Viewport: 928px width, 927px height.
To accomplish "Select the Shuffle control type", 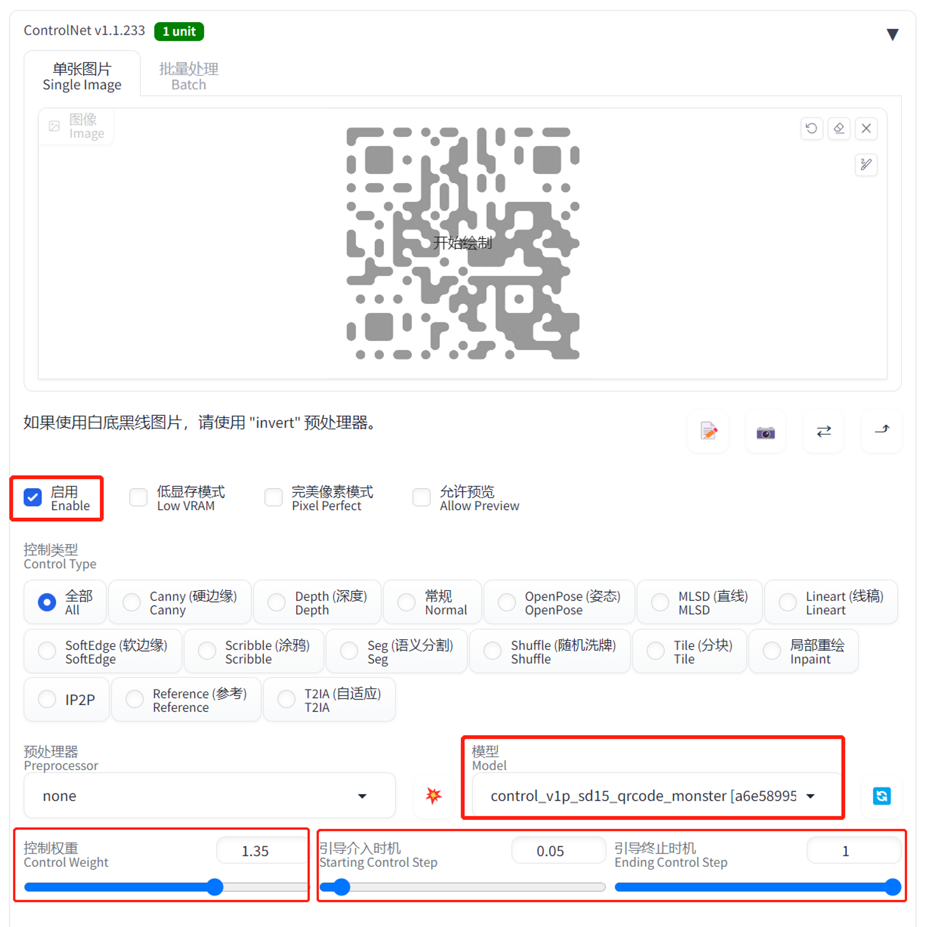I will (550, 651).
